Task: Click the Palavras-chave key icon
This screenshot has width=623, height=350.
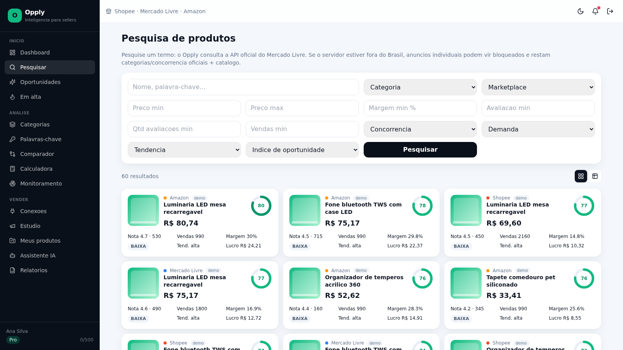Action: (x=12, y=139)
